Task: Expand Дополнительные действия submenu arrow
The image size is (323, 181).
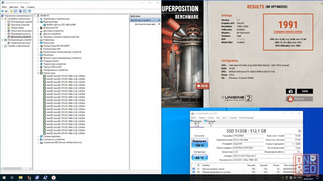Action: pyautogui.click(x=159, y=24)
